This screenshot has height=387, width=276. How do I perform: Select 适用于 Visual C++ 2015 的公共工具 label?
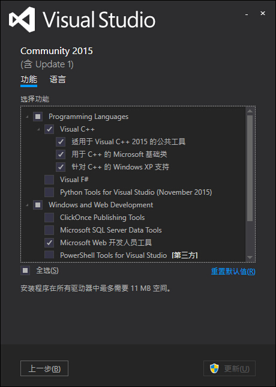[128, 142]
